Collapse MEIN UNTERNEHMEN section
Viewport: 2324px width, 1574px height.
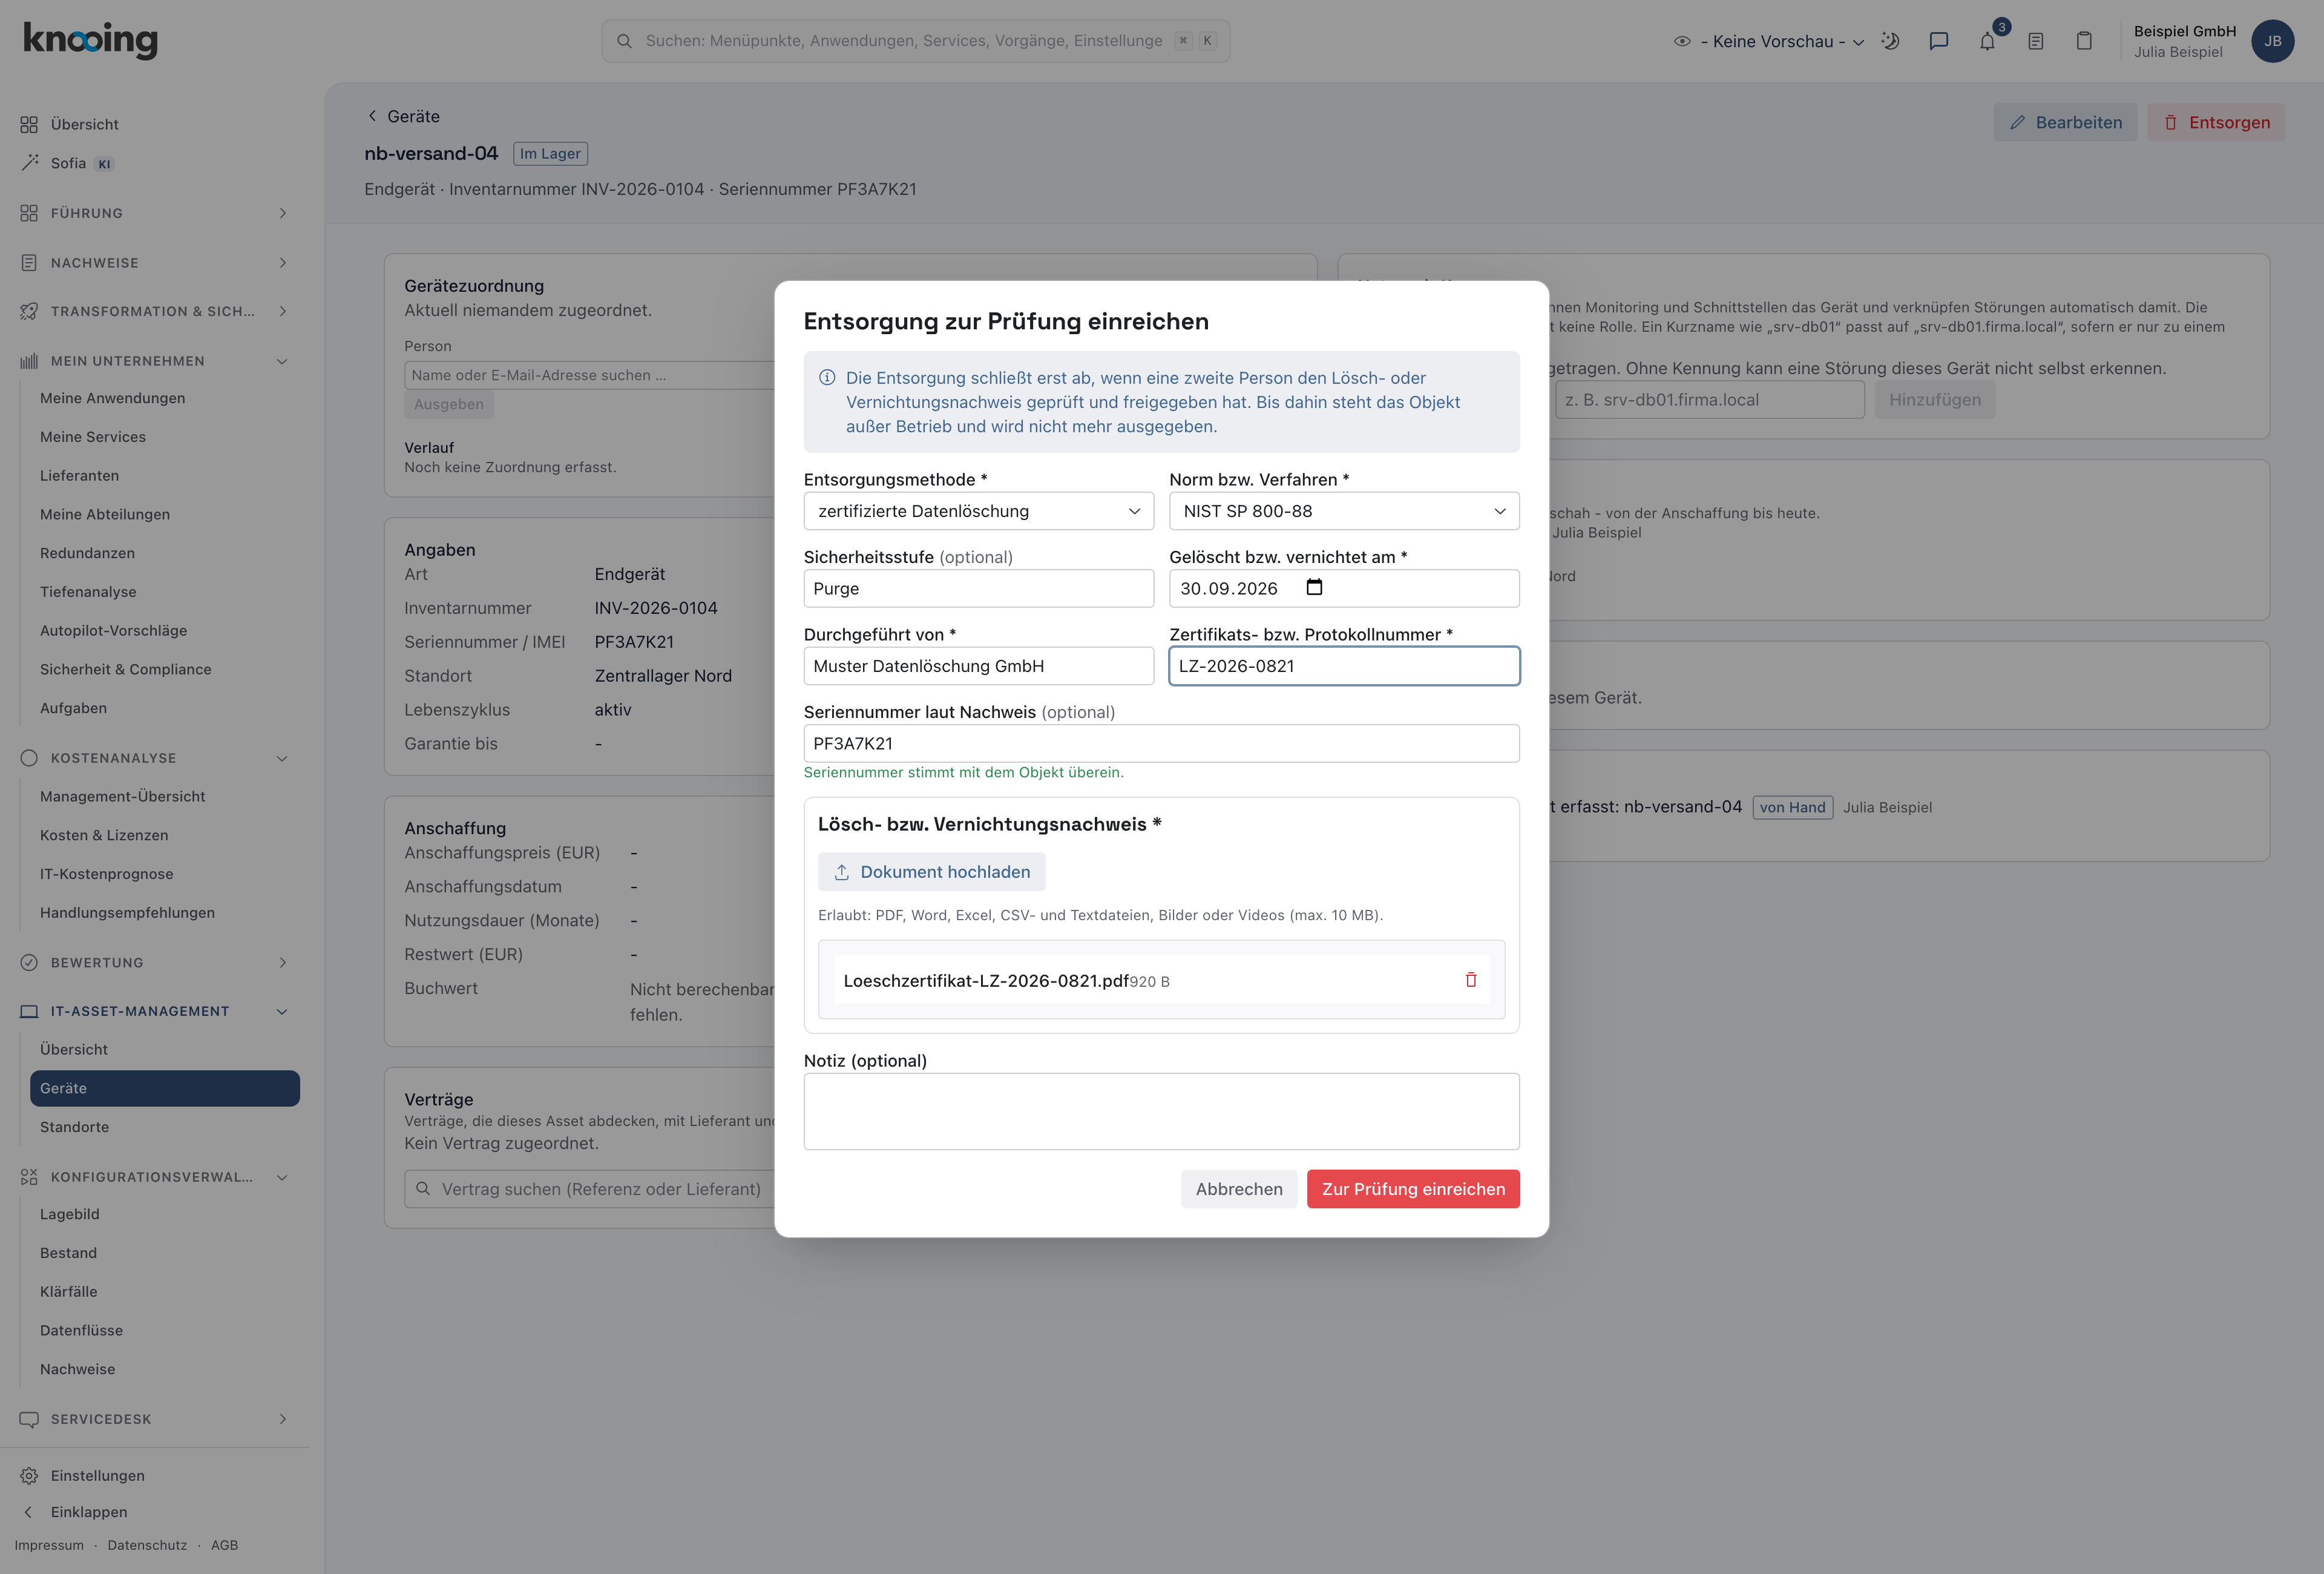pyautogui.click(x=155, y=360)
